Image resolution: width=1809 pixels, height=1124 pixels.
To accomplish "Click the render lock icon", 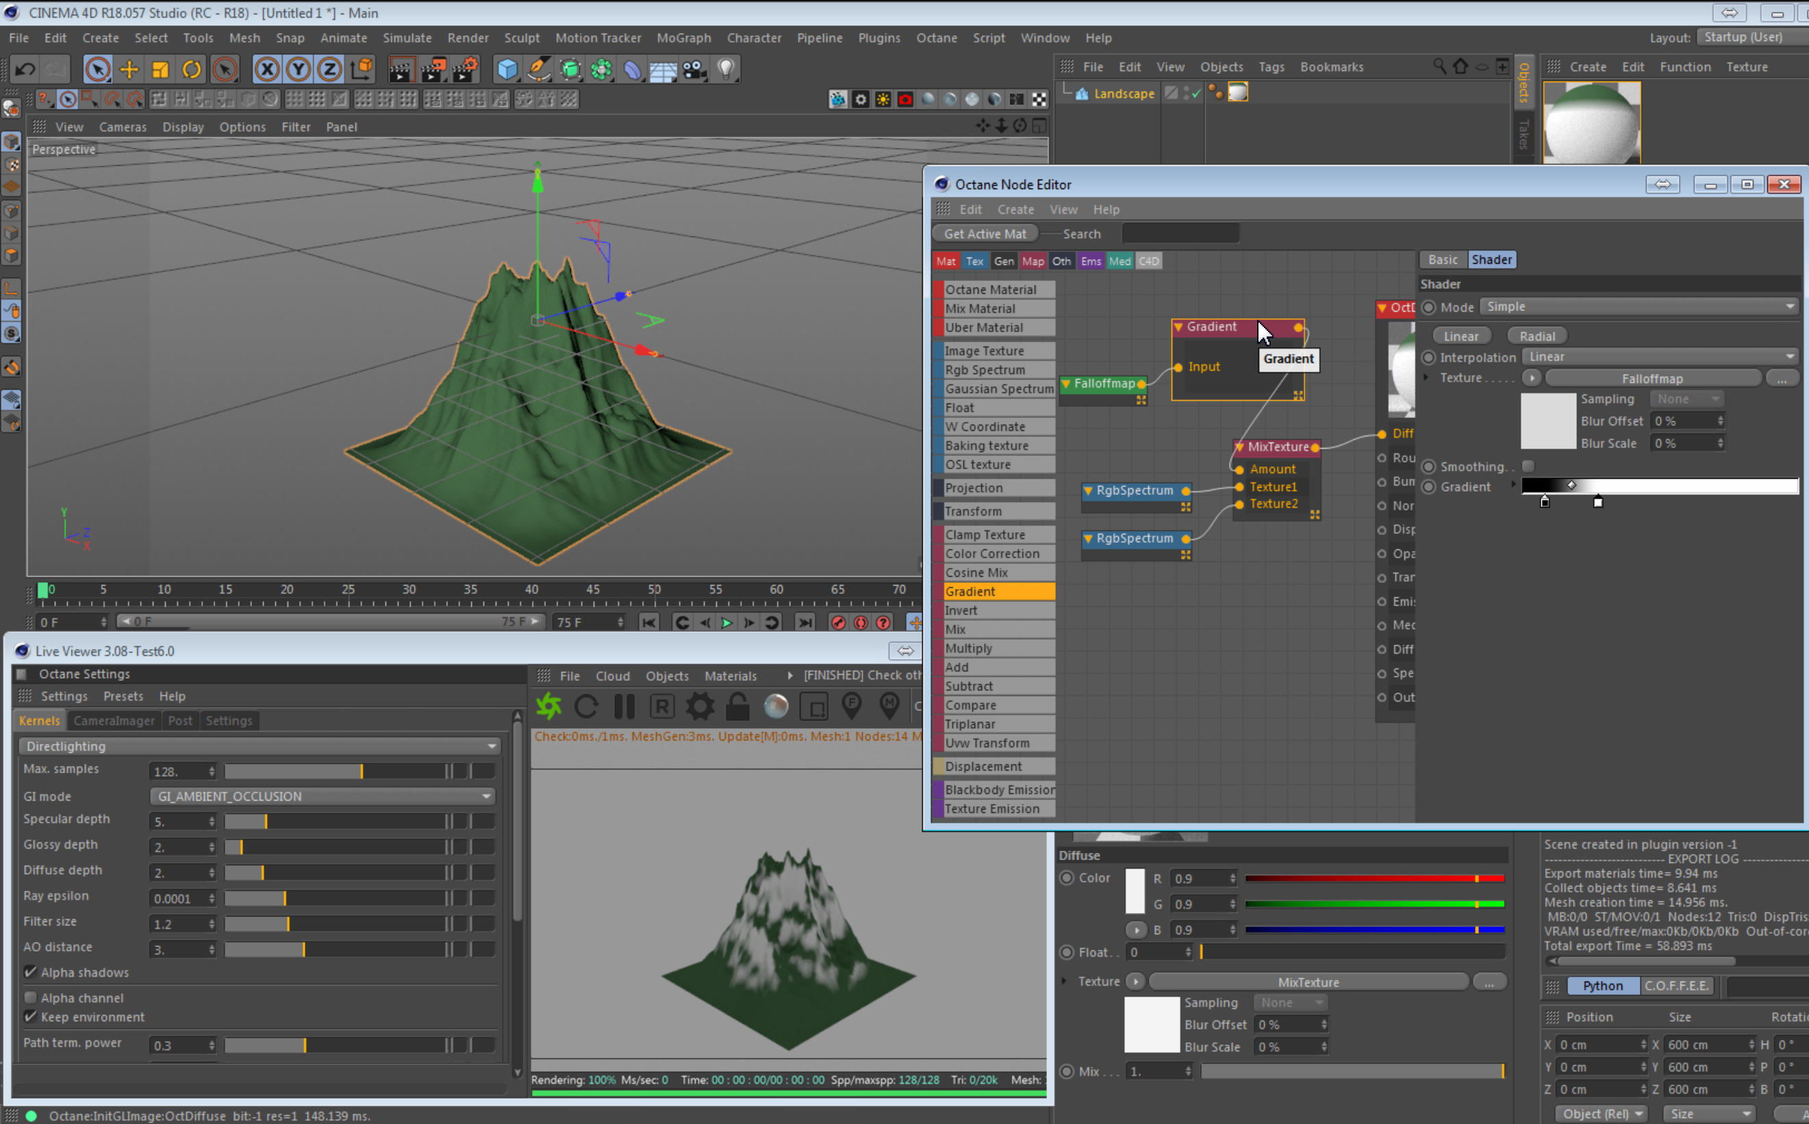I will tap(737, 705).
